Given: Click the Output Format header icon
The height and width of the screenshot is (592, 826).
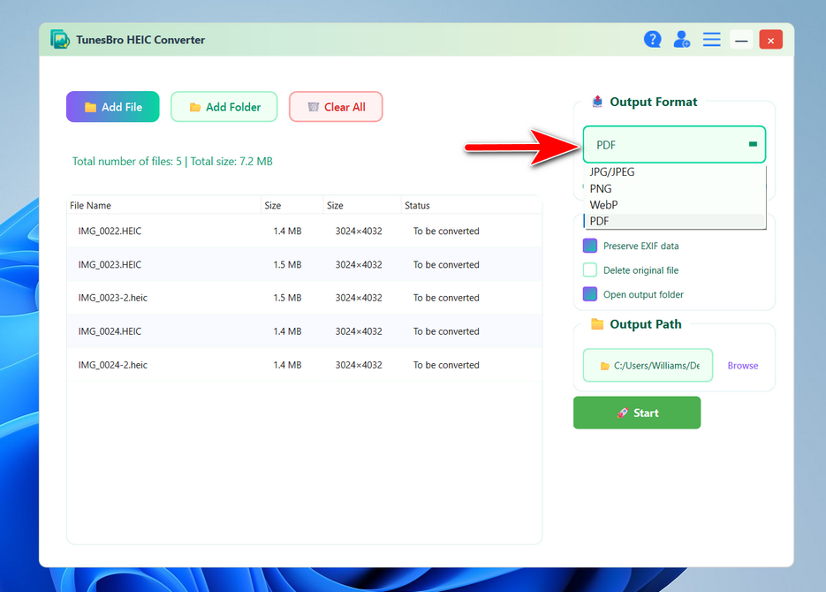Looking at the screenshot, I should [x=597, y=102].
